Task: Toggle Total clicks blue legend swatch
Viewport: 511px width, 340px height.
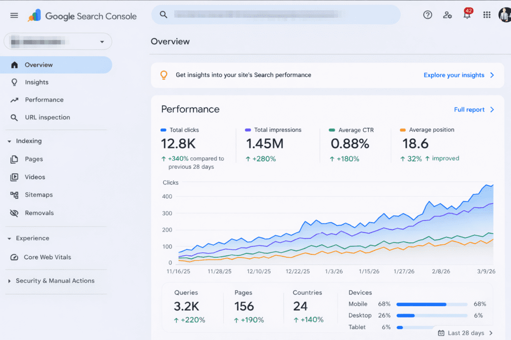Action: (164, 130)
